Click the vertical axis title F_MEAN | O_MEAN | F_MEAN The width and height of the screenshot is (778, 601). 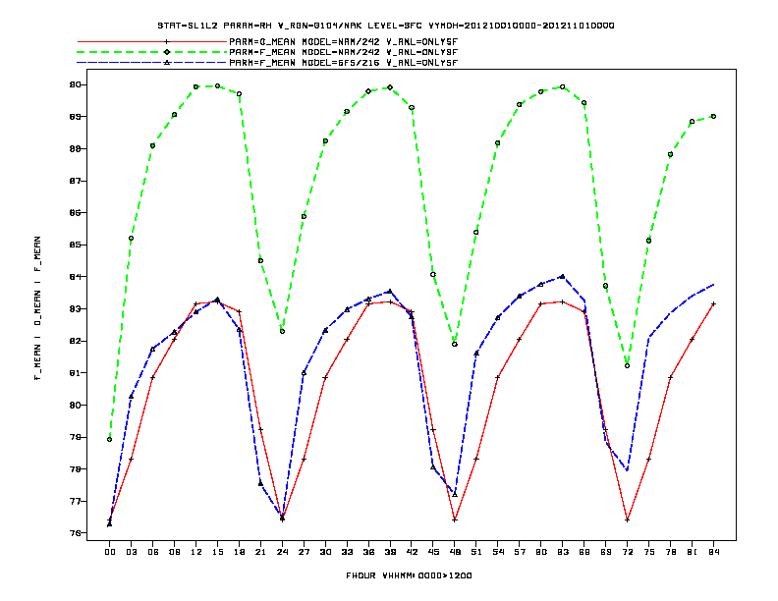tap(37, 308)
